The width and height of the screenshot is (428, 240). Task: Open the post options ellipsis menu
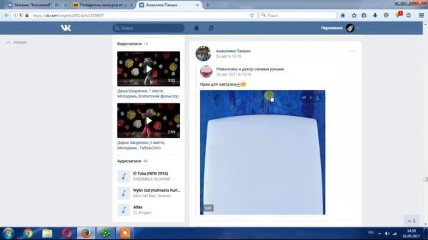click(x=352, y=51)
